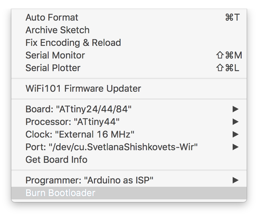Click the arrow icon beside Clock entry
The height and width of the screenshot is (216, 258).
235,135
